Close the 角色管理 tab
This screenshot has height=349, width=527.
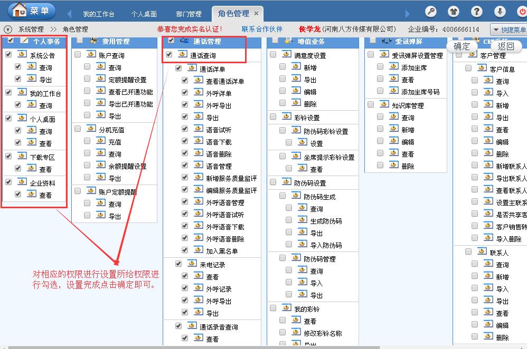pos(256,14)
